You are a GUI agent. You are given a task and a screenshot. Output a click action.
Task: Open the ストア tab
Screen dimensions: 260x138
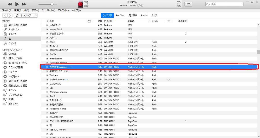click(x=154, y=16)
